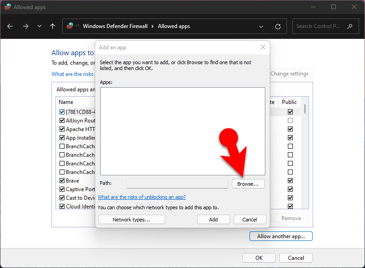Toggle the {78E1CD88 entry checkbox
Screen dimensions: 365x268
tap(62, 112)
